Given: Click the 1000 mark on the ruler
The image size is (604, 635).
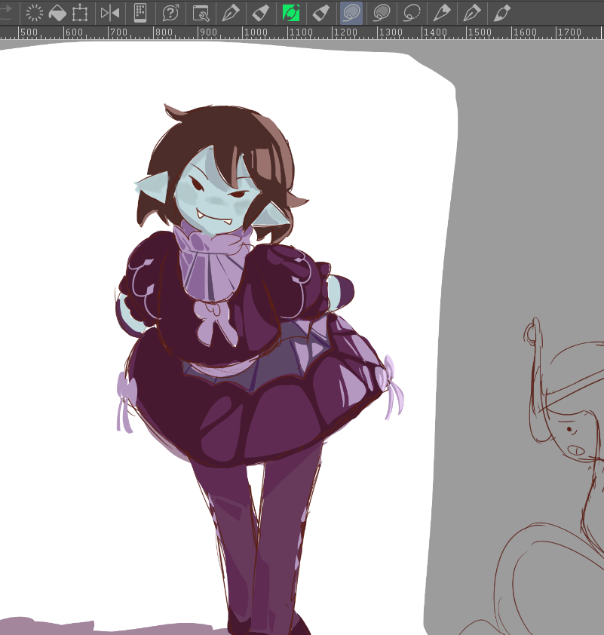Looking at the screenshot, I should (x=256, y=32).
